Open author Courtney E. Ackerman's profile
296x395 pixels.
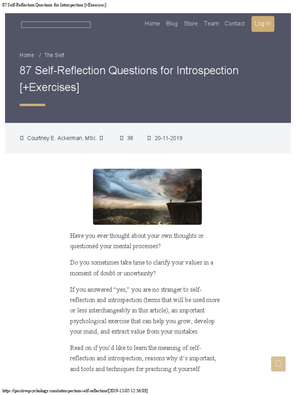coord(62,138)
